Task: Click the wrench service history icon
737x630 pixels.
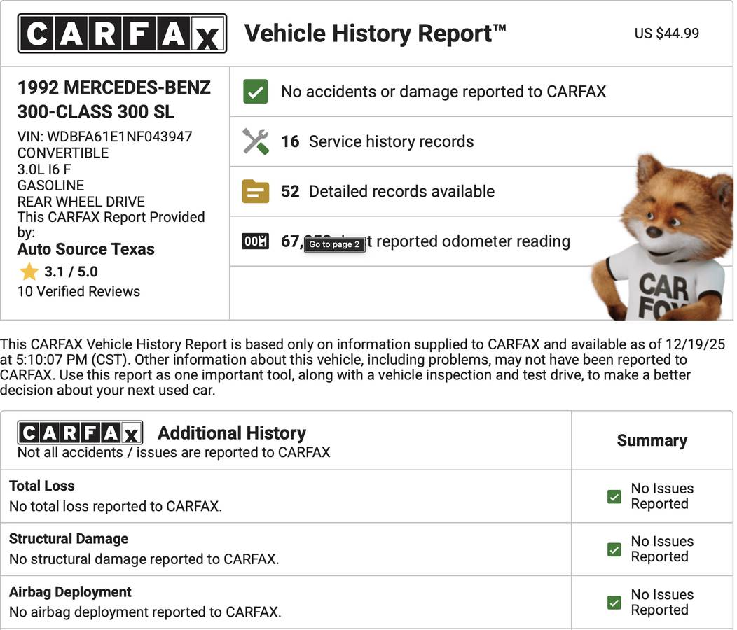Action: 255,141
